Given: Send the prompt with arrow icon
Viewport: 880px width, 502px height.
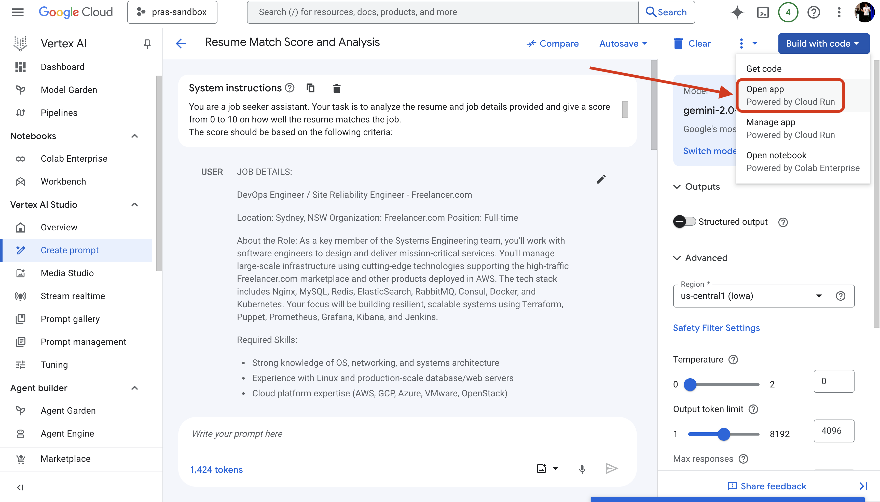Looking at the screenshot, I should [x=611, y=469].
